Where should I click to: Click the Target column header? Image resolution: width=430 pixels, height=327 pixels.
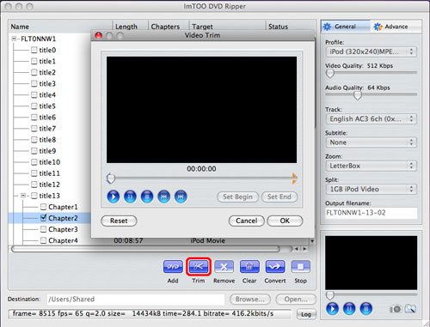pyautogui.click(x=227, y=27)
